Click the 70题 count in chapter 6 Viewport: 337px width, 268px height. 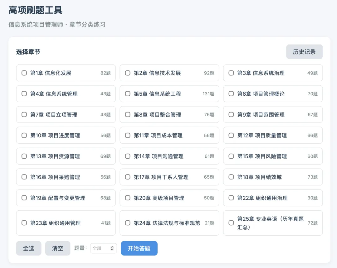(312, 94)
